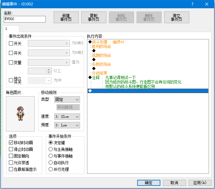The width and height of the screenshot is (215, 189).
Task: Click the 确定 button
Action: click(x=149, y=183)
